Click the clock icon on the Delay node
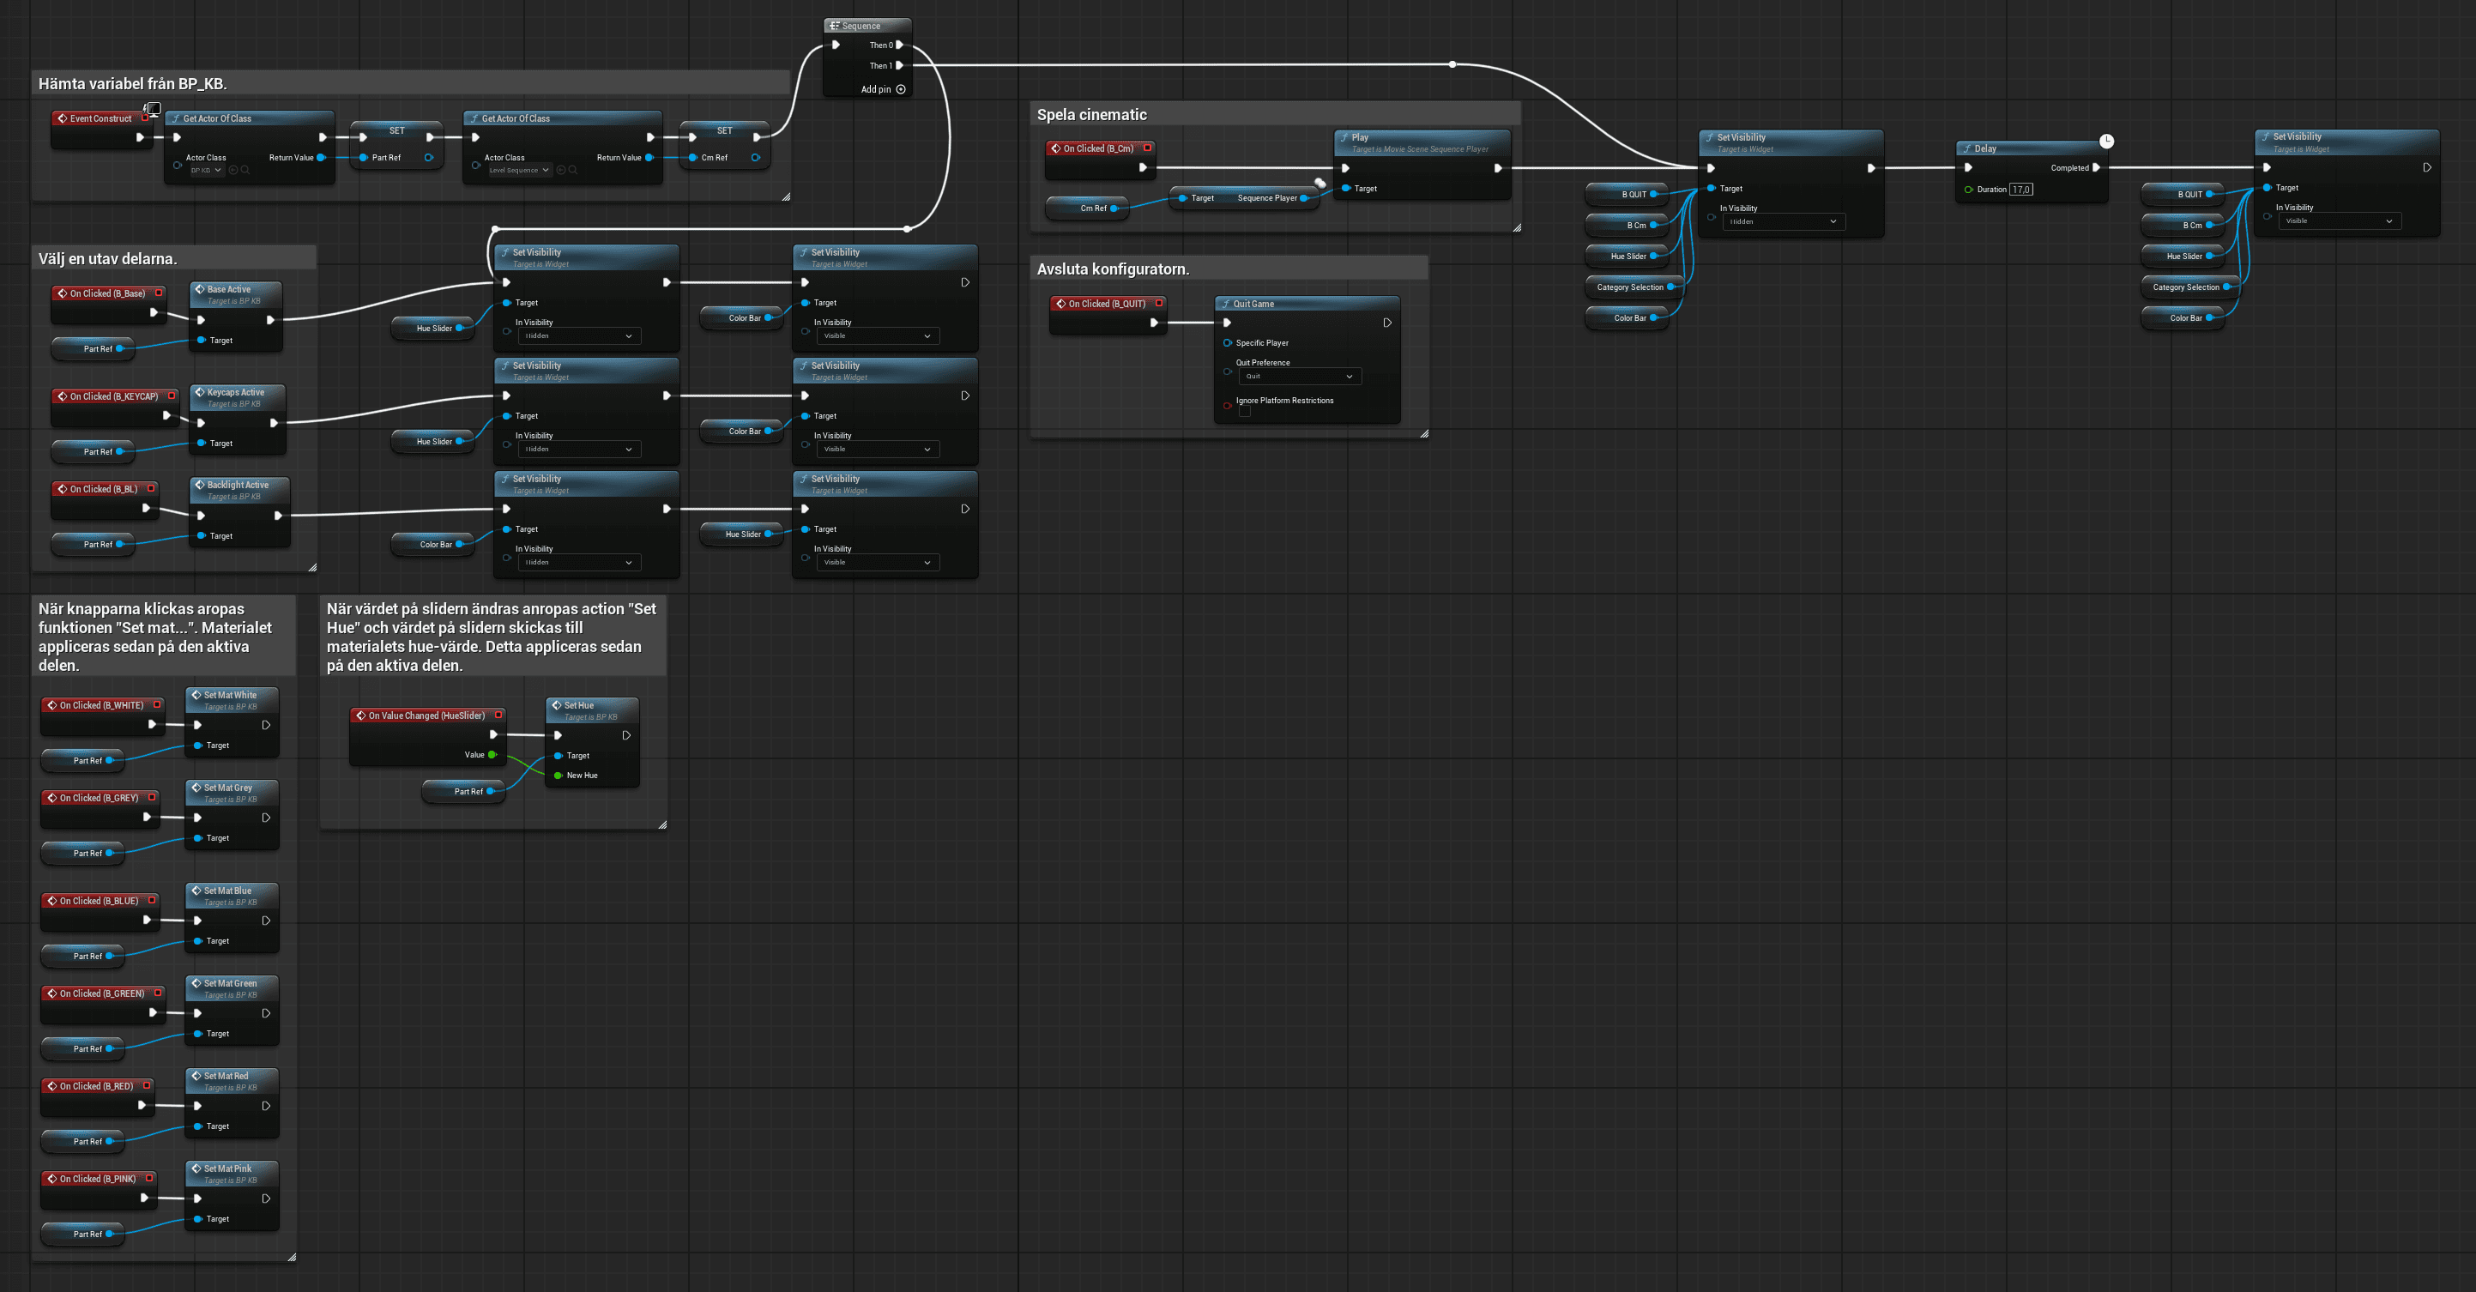The width and height of the screenshot is (2476, 1292). [x=2106, y=142]
